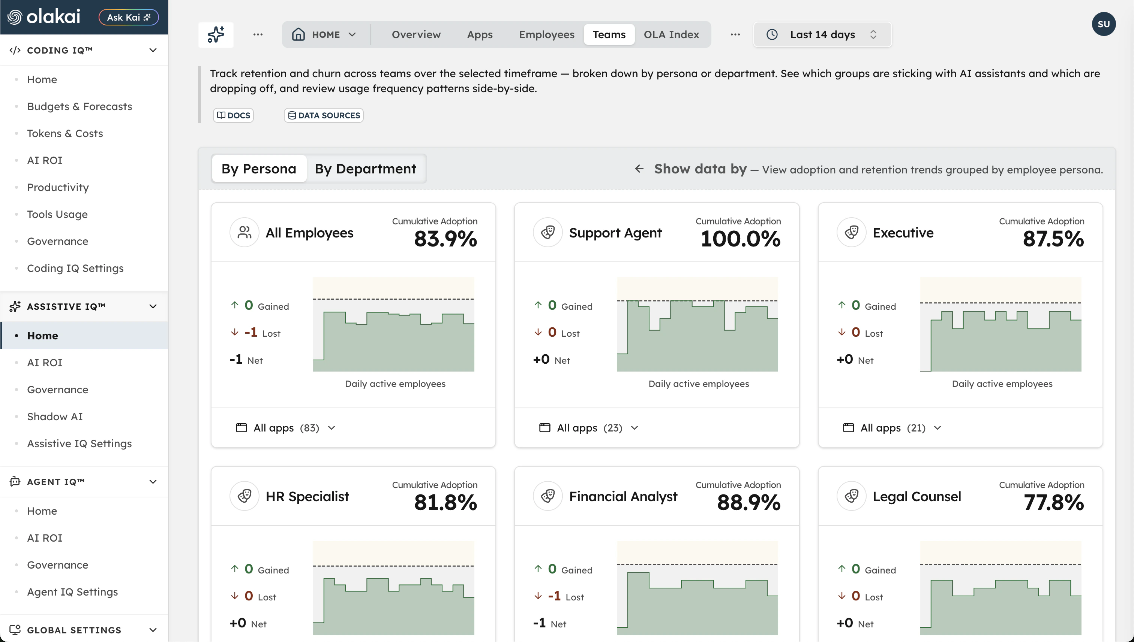Expand the HOME dropdown chevron

coord(352,34)
